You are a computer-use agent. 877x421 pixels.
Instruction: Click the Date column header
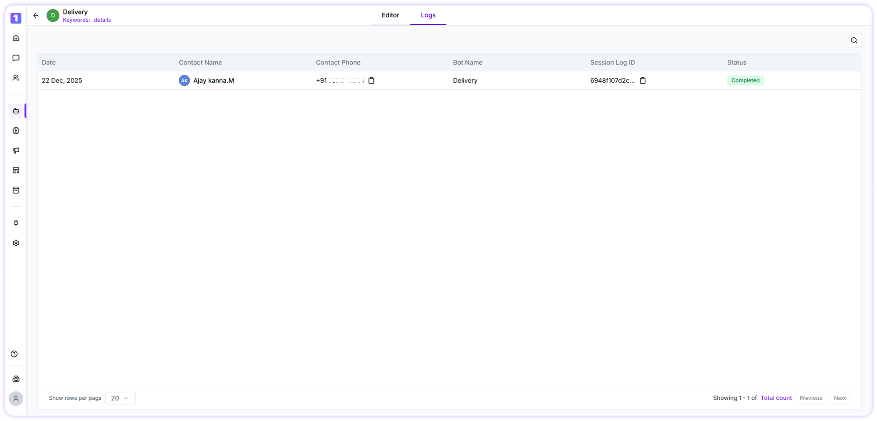49,63
